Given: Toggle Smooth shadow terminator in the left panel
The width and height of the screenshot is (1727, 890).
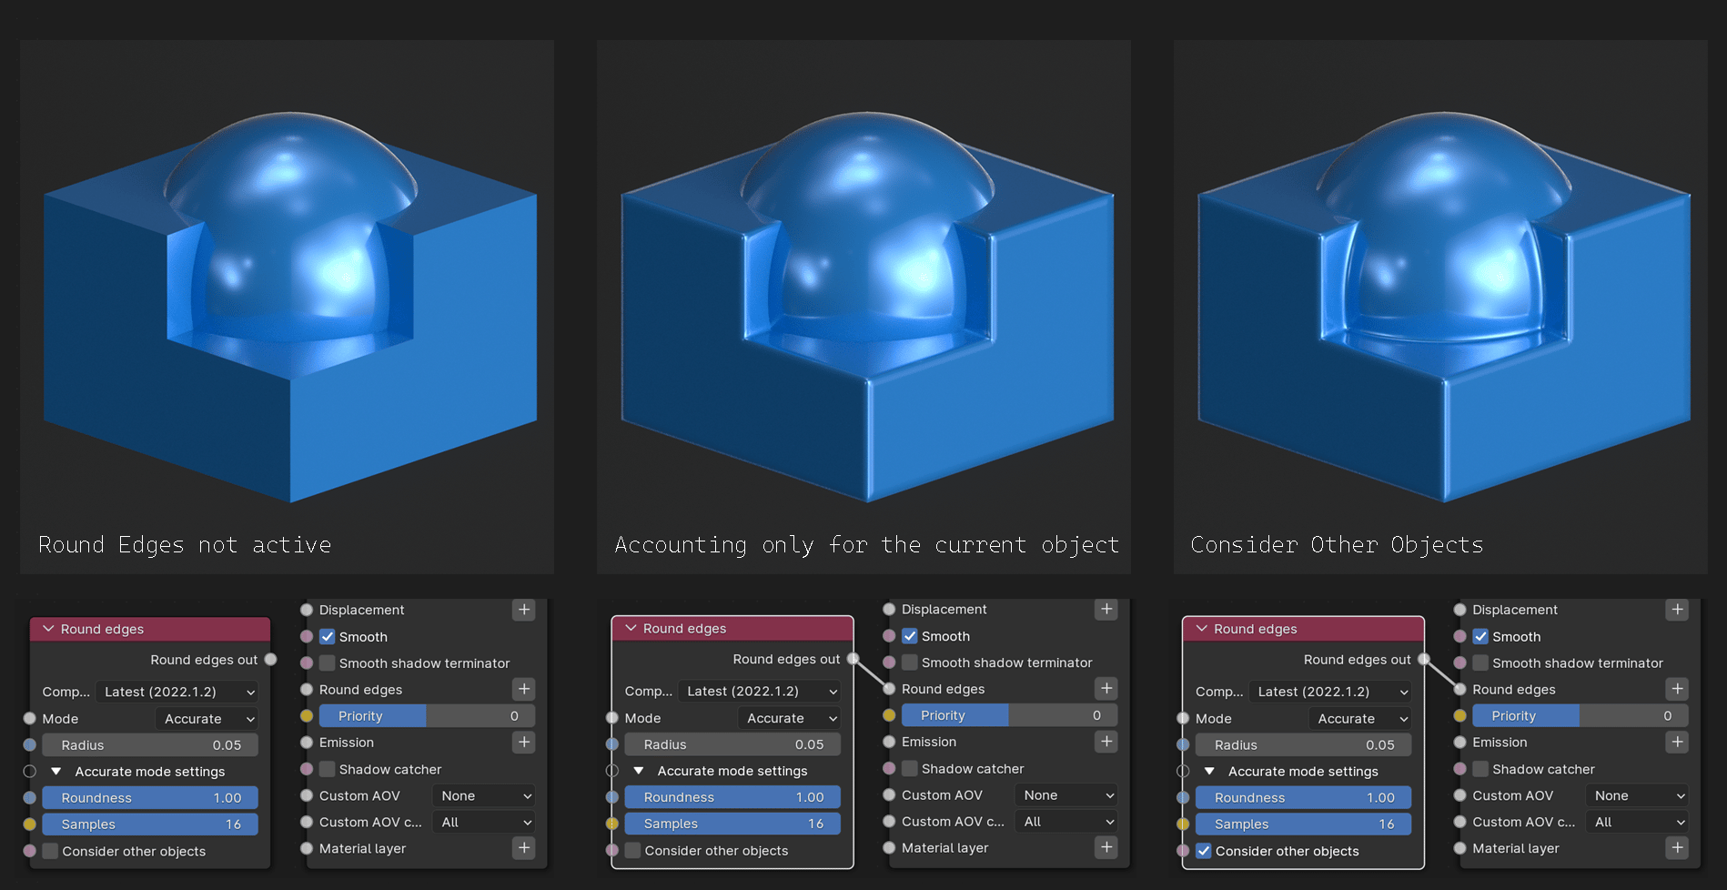Looking at the screenshot, I should point(328,663).
